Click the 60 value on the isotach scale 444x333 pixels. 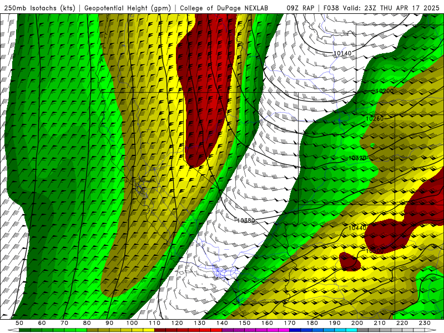tap(42, 323)
